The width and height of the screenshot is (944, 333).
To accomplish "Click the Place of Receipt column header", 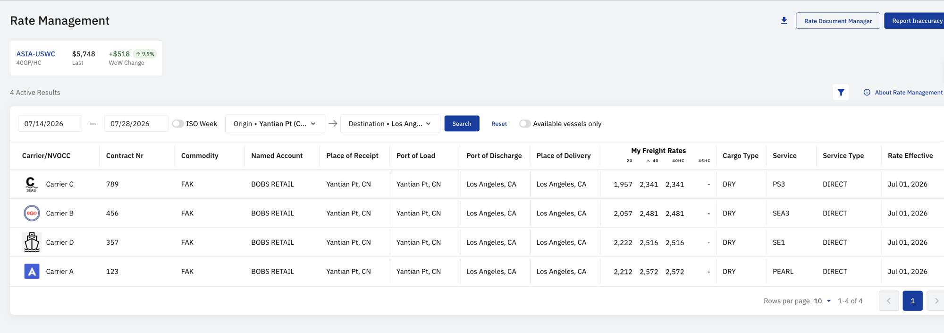I will [x=352, y=155].
